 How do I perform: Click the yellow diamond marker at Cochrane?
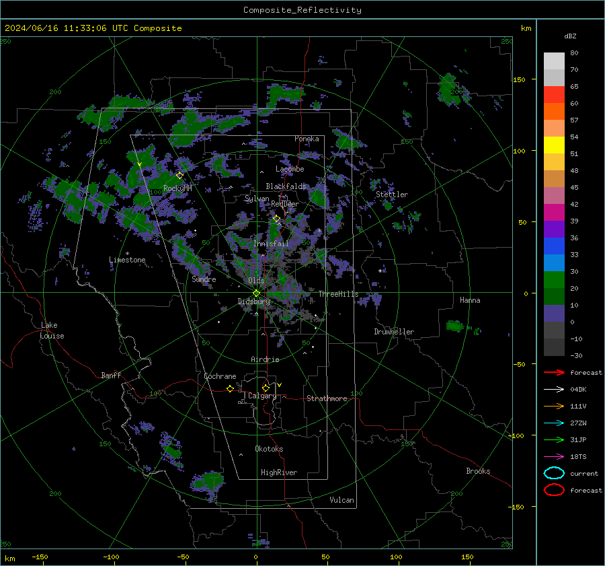(230, 388)
